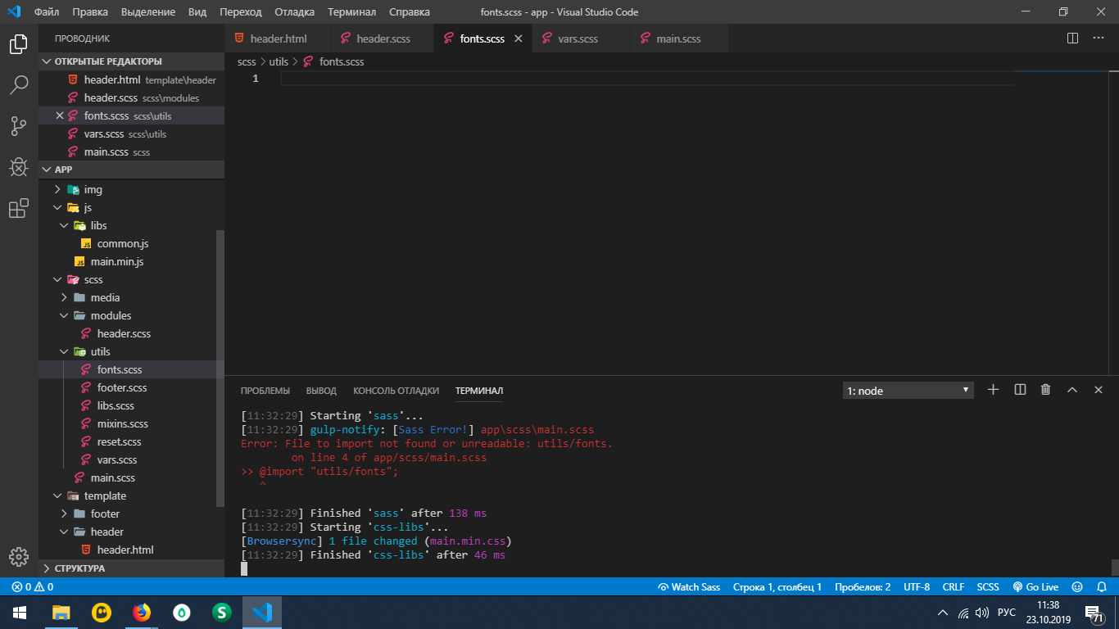Go to line via Строка 1, столбец 1
Image resolution: width=1119 pixels, height=629 pixels.
[x=777, y=586]
